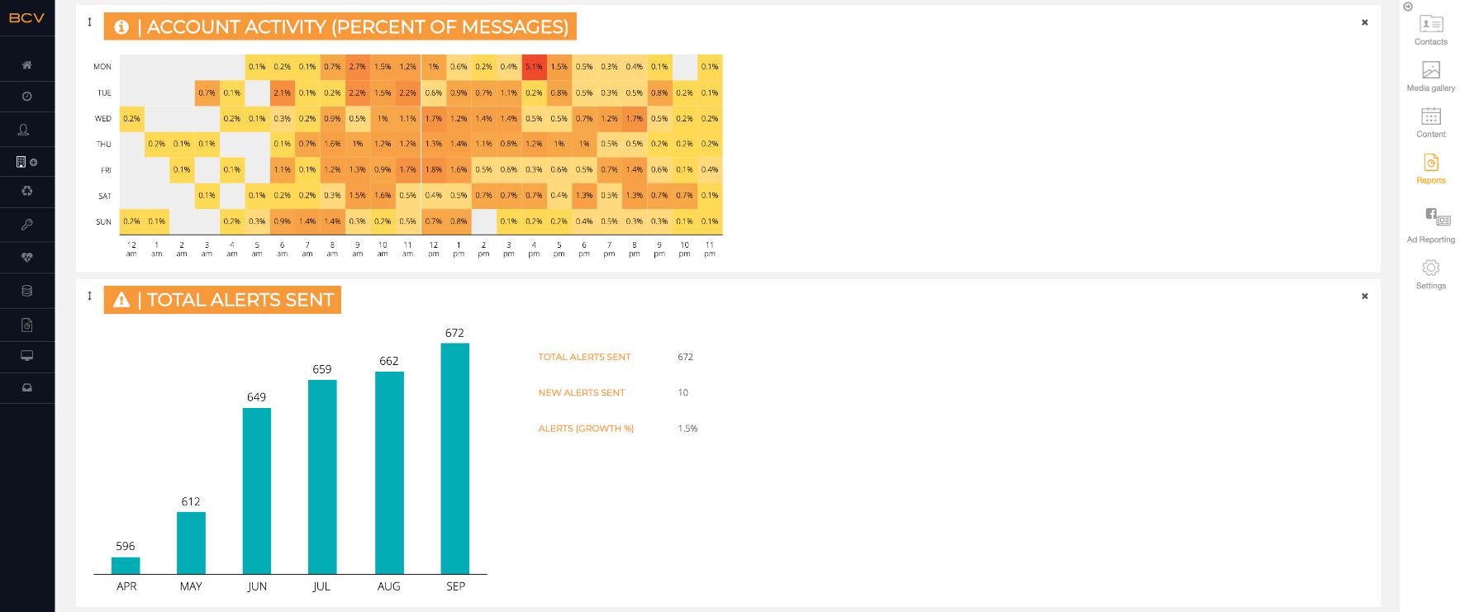Select the 1.3% Saturday 6 pm heatmap cell

584,196
